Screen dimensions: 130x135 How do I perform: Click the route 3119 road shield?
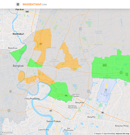pyautogui.click(x=105, y=65)
